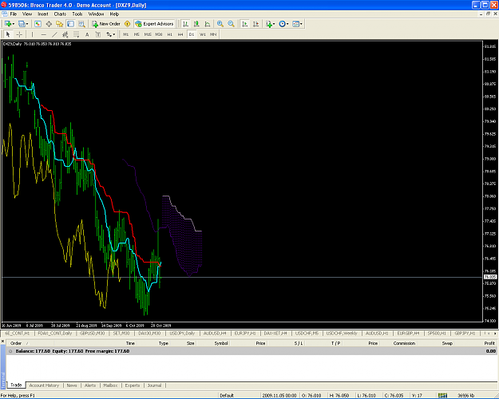Viewport: 499px width, 399px height.
Task: Toggle the Data Window crosshair-target icon
Action: [49, 24]
